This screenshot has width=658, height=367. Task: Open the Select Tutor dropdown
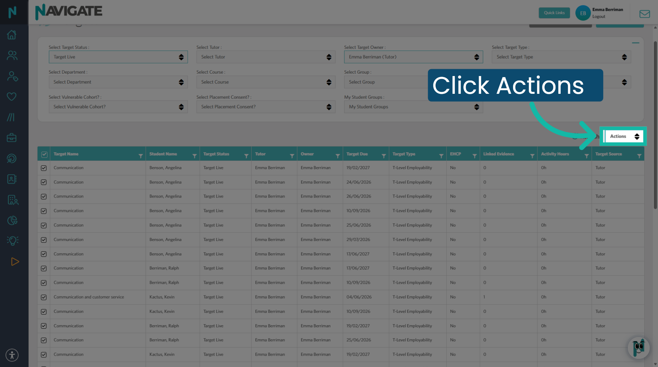coord(266,57)
